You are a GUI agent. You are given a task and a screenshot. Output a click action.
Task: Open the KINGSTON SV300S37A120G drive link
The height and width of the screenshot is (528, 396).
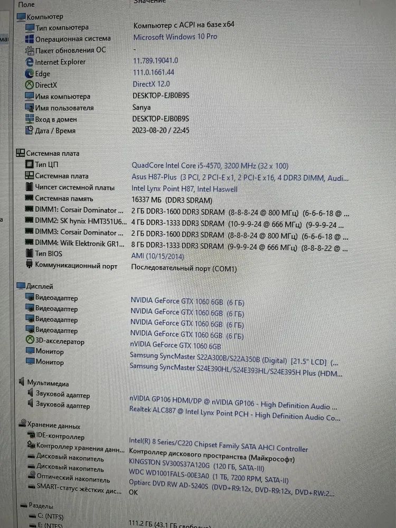[x=196, y=464]
